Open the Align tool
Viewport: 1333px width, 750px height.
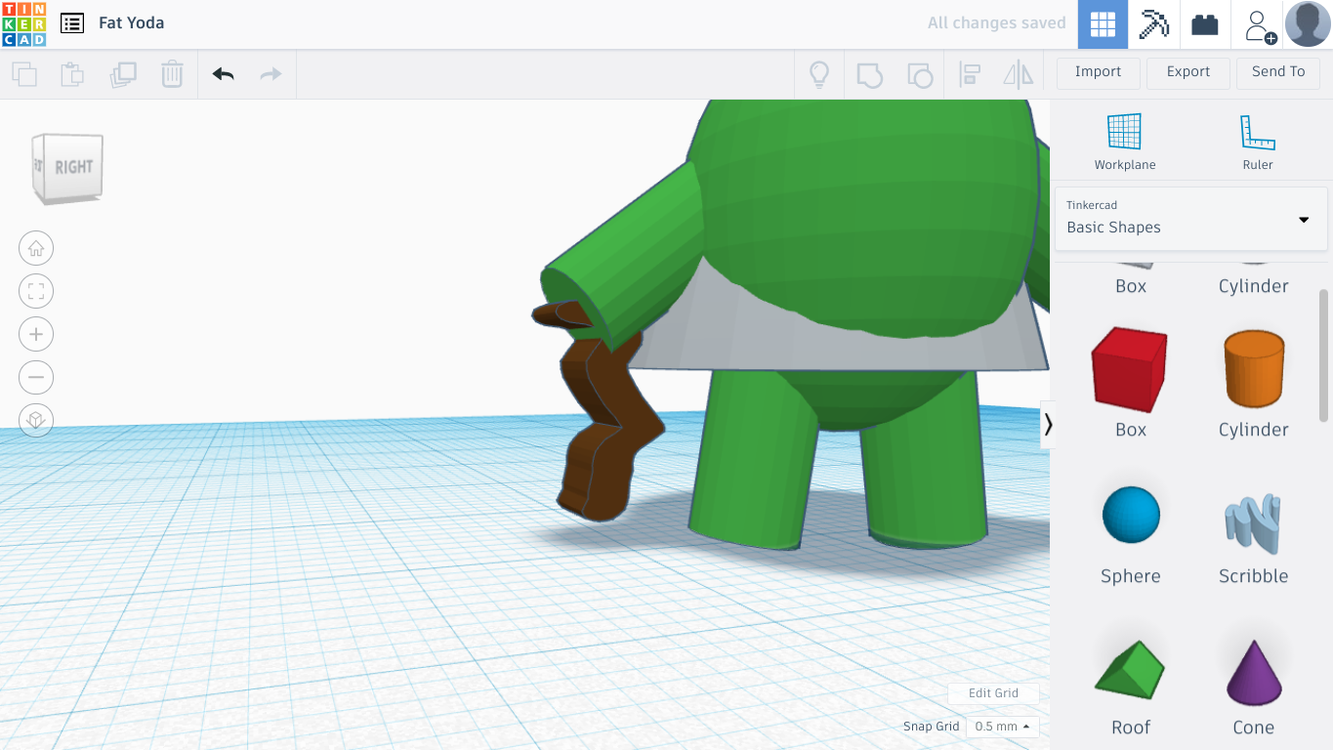point(970,73)
